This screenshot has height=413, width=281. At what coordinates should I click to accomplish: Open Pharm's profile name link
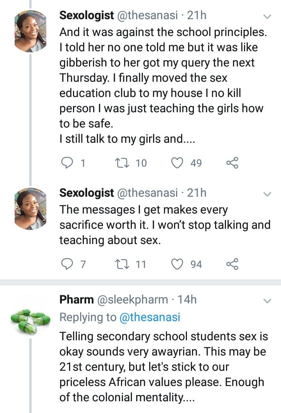(x=76, y=300)
